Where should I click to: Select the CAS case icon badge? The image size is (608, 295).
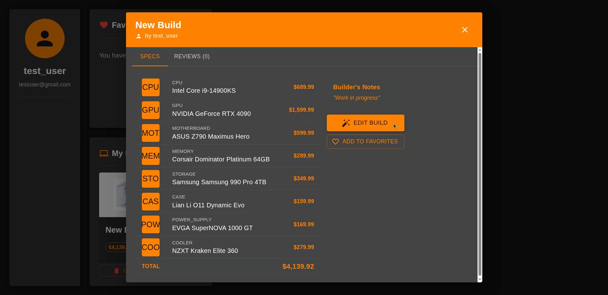[150, 202]
